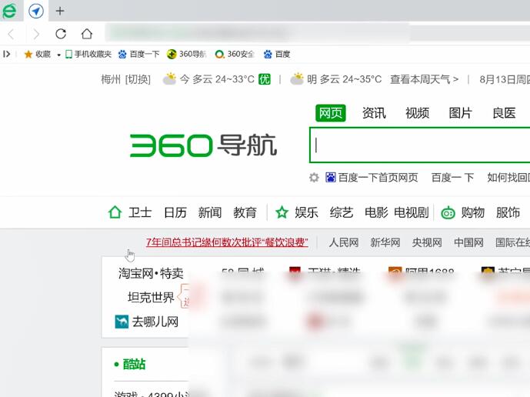
Task: Open the 购物 category
Action: pyautogui.click(x=473, y=212)
